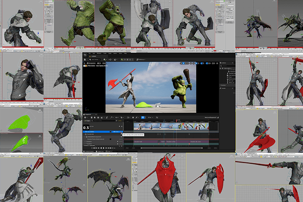Open the viewport hamburger options menu
303x202 pixels.
point(85,63)
